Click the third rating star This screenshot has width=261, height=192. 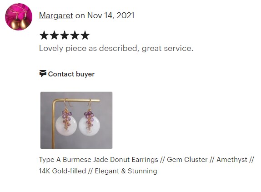[x=65, y=35]
